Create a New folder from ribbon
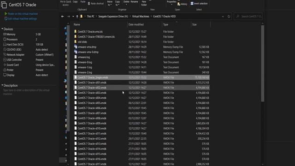Image resolution: width=295 pixels, height=166 pixels. click(144, 3)
